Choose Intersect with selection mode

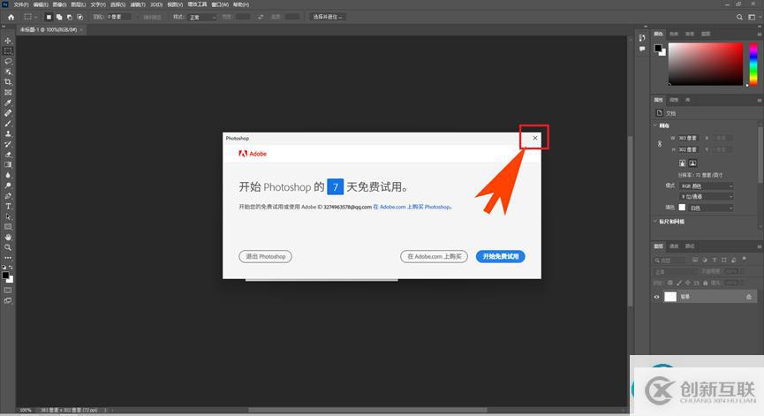tap(79, 17)
